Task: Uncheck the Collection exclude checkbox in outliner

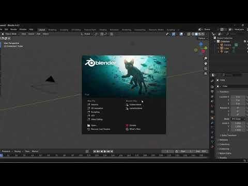Action: [245, 41]
